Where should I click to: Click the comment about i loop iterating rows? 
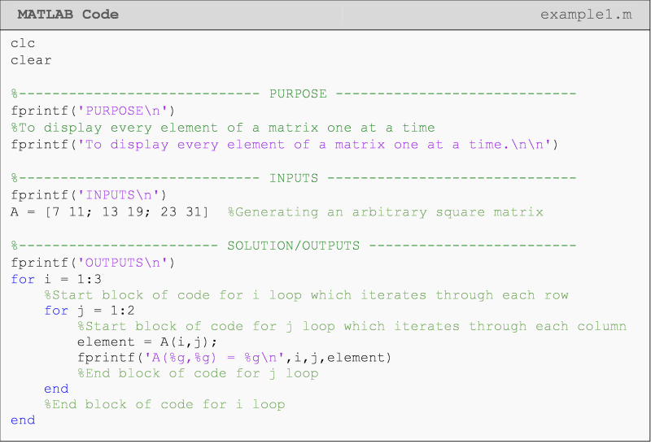[307, 295]
